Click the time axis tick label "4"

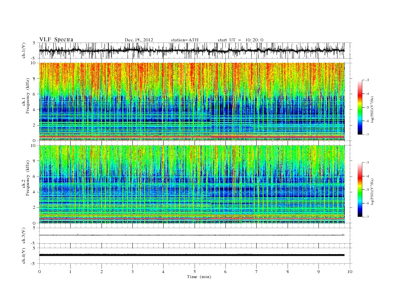click(163, 272)
